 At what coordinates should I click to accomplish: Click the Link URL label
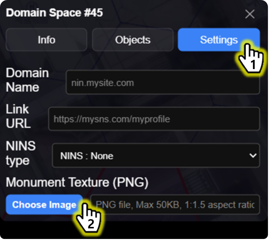point(18,116)
